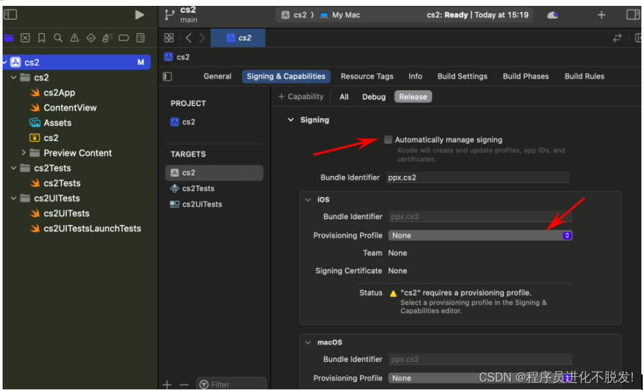
Task: Show All configurations filter
Action: point(344,97)
